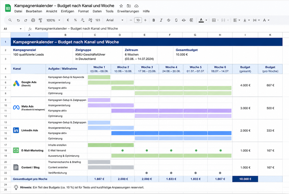The height and width of the screenshot is (194, 289).
Task: Expand the text color dropdown arrow
Action: click(206, 20)
